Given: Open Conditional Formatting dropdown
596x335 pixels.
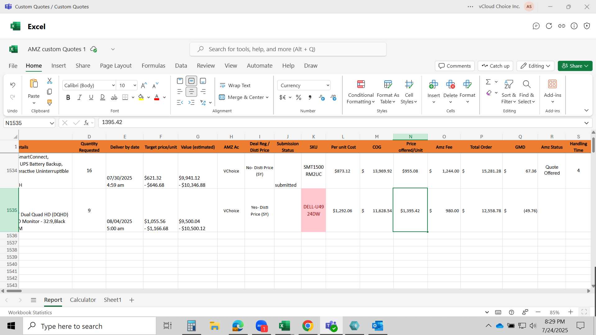Looking at the screenshot, I should [x=361, y=92].
